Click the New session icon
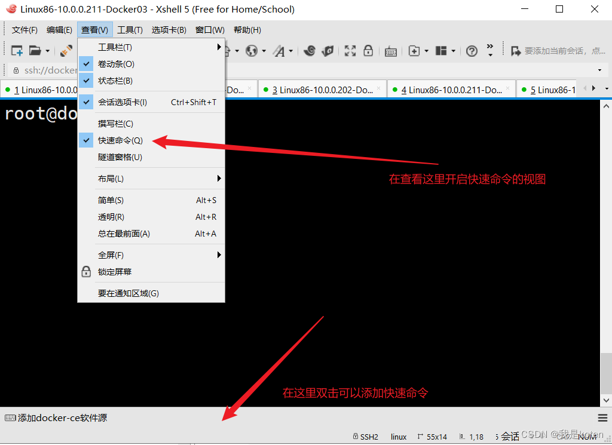The width and height of the screenshot is (612, 445). (17, 51)
